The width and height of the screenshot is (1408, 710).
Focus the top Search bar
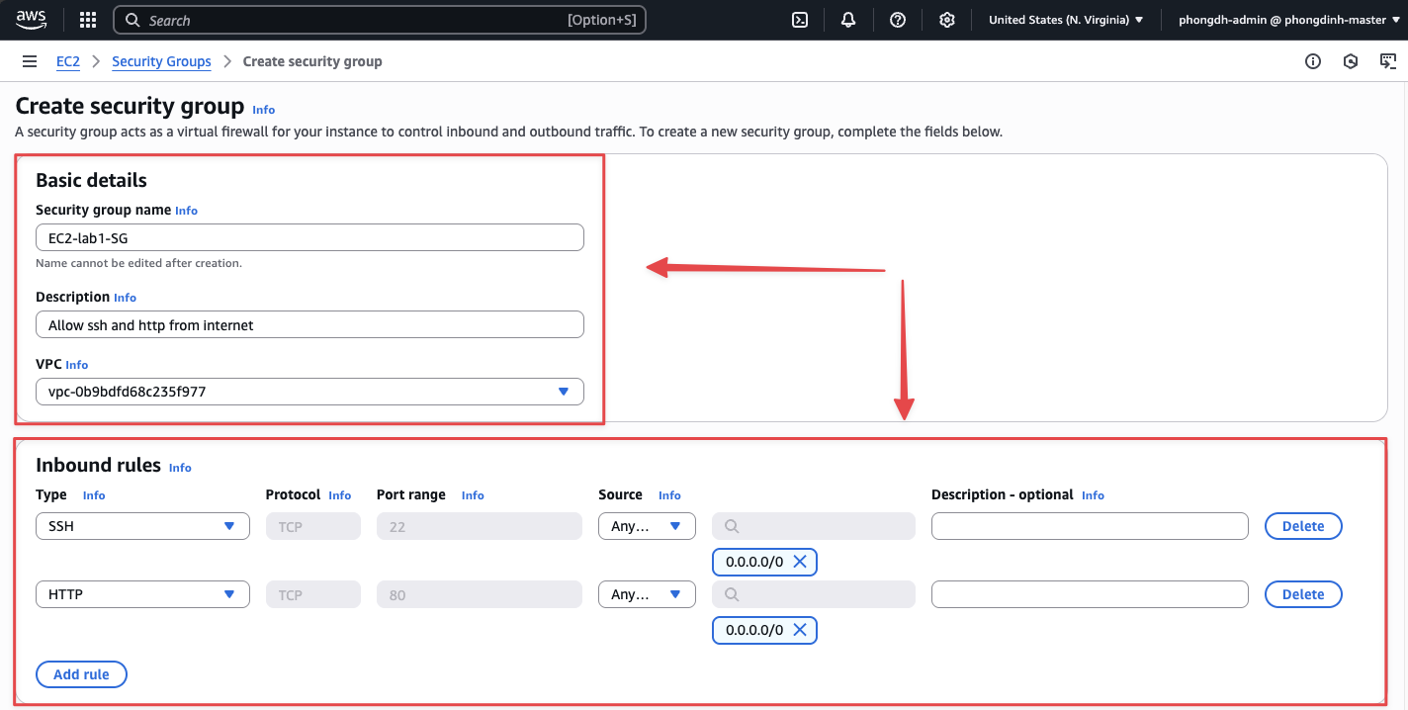coord(380,20)
